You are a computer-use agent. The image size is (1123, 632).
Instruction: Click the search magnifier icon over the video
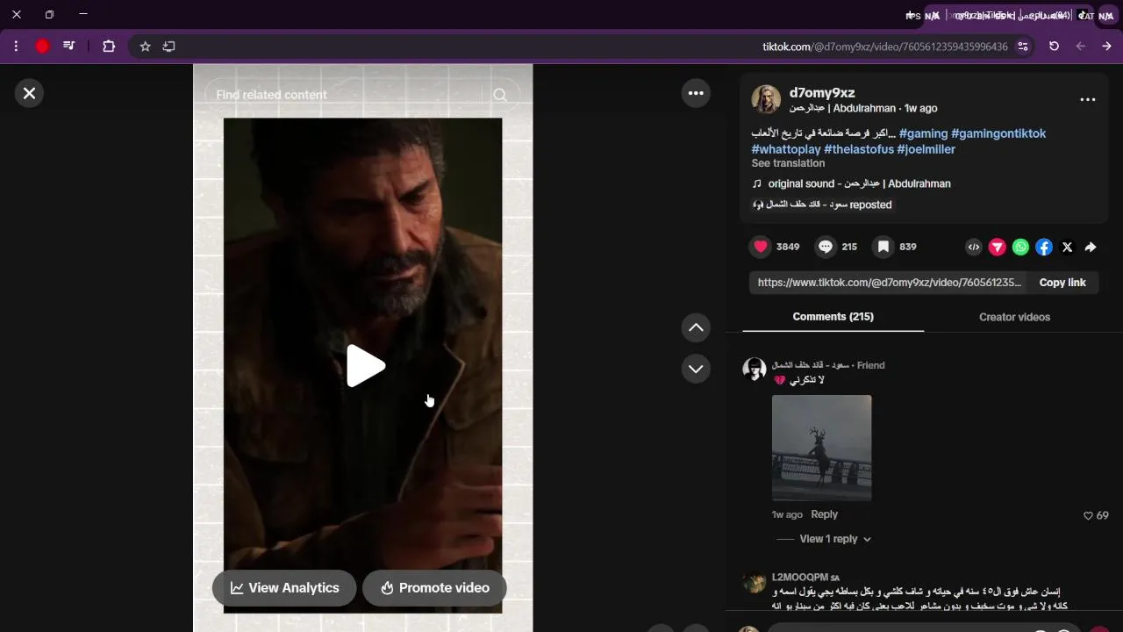click(x=500, y=95)
